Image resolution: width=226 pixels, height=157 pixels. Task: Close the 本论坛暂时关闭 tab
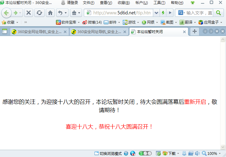point(184,32)
